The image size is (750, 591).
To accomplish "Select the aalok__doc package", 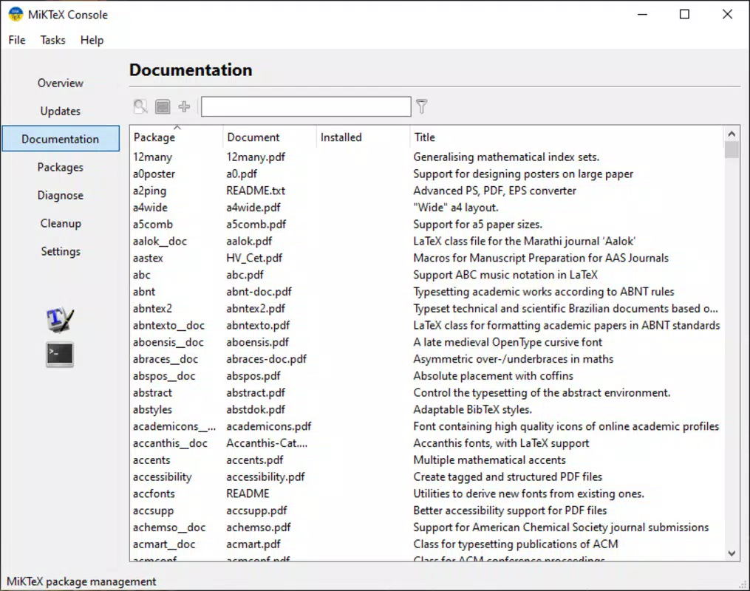I will coord(160,241).
